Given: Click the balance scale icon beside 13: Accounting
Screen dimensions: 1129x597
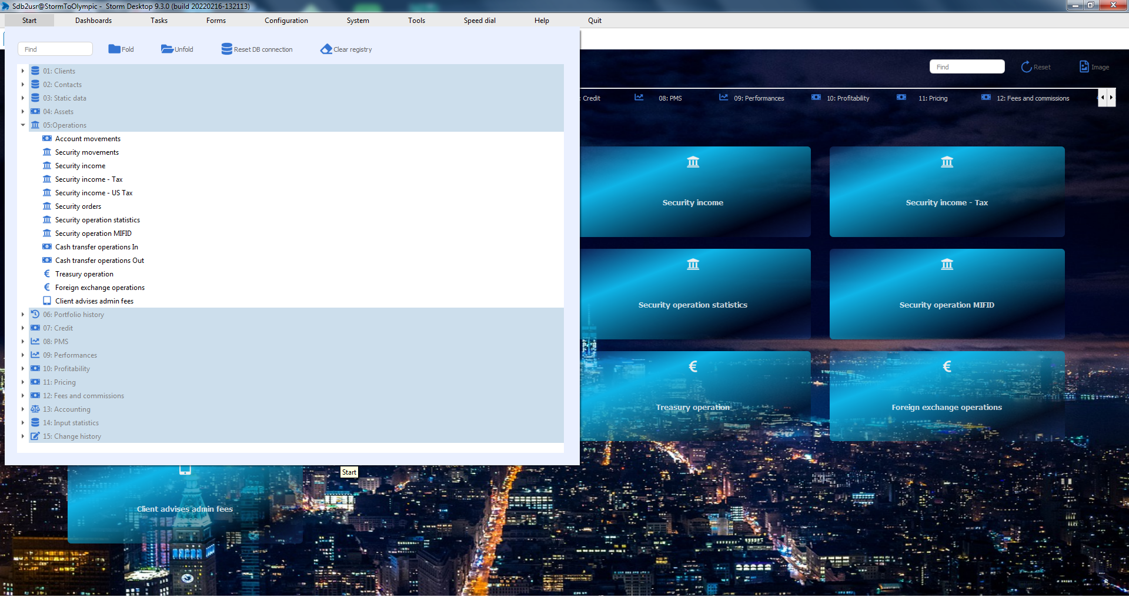Looking at the screenshot, I should tap(35, 409).
